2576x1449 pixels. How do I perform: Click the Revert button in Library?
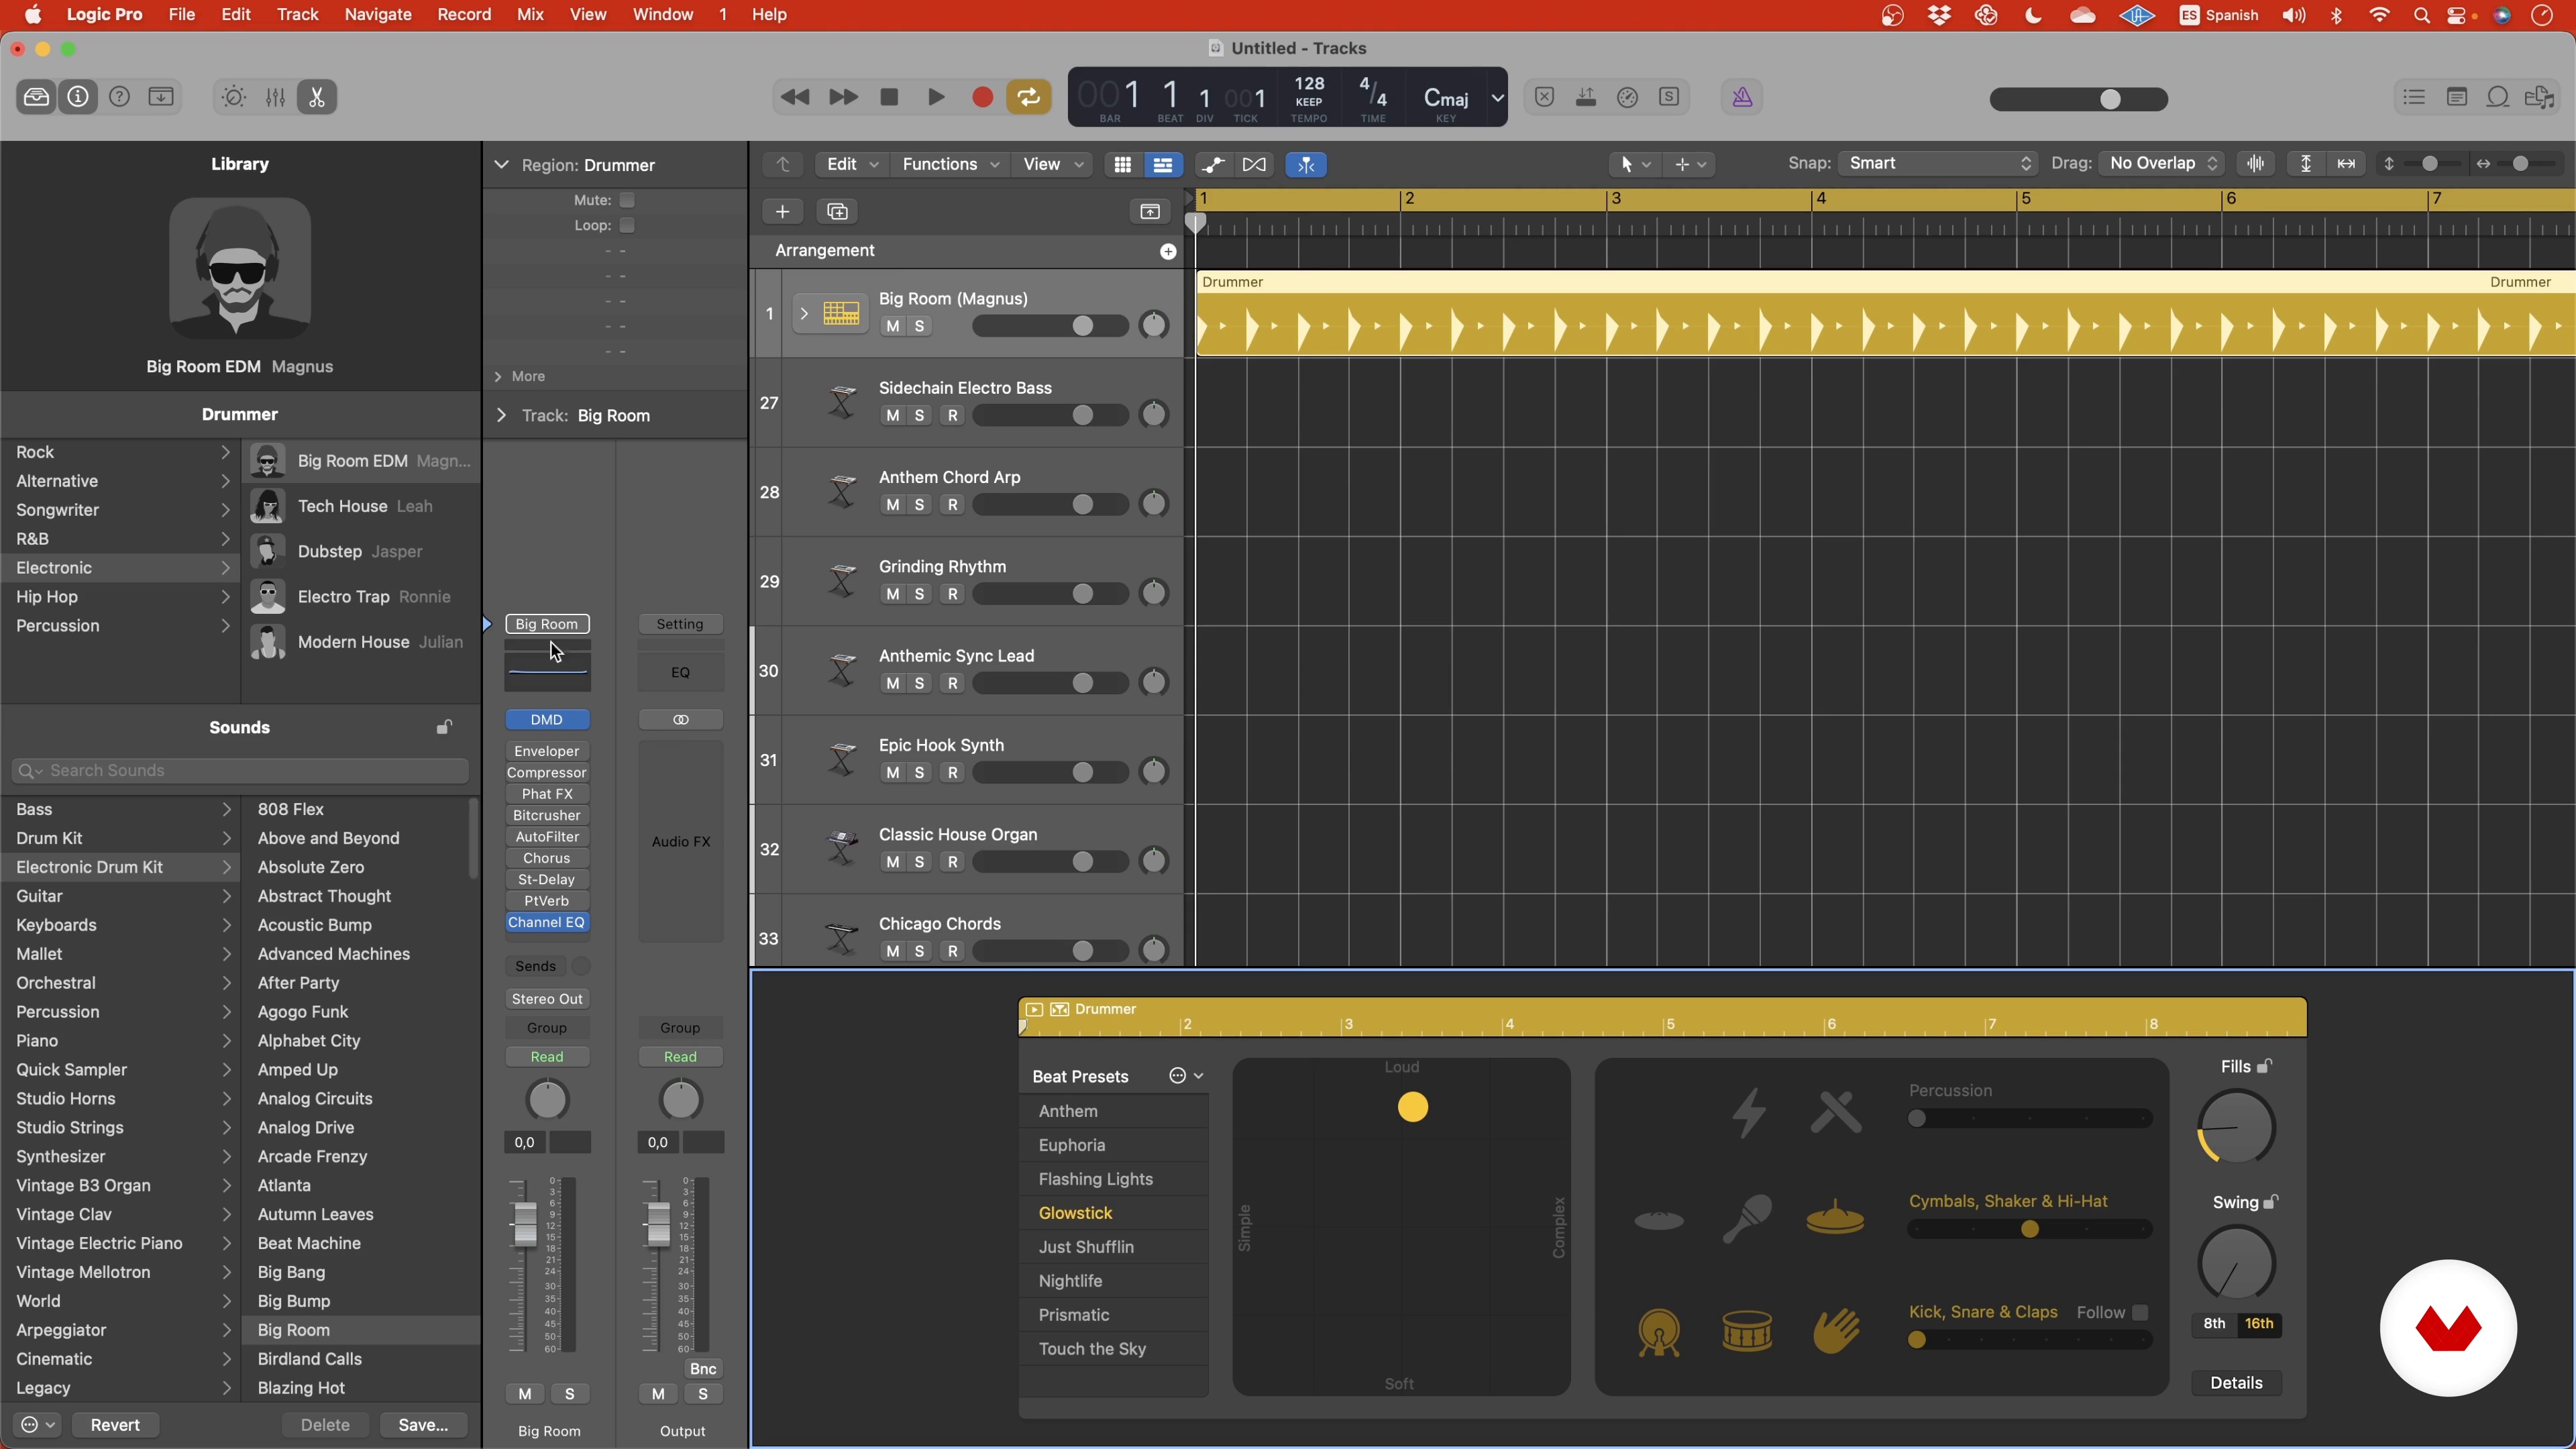coord(115,1425)
